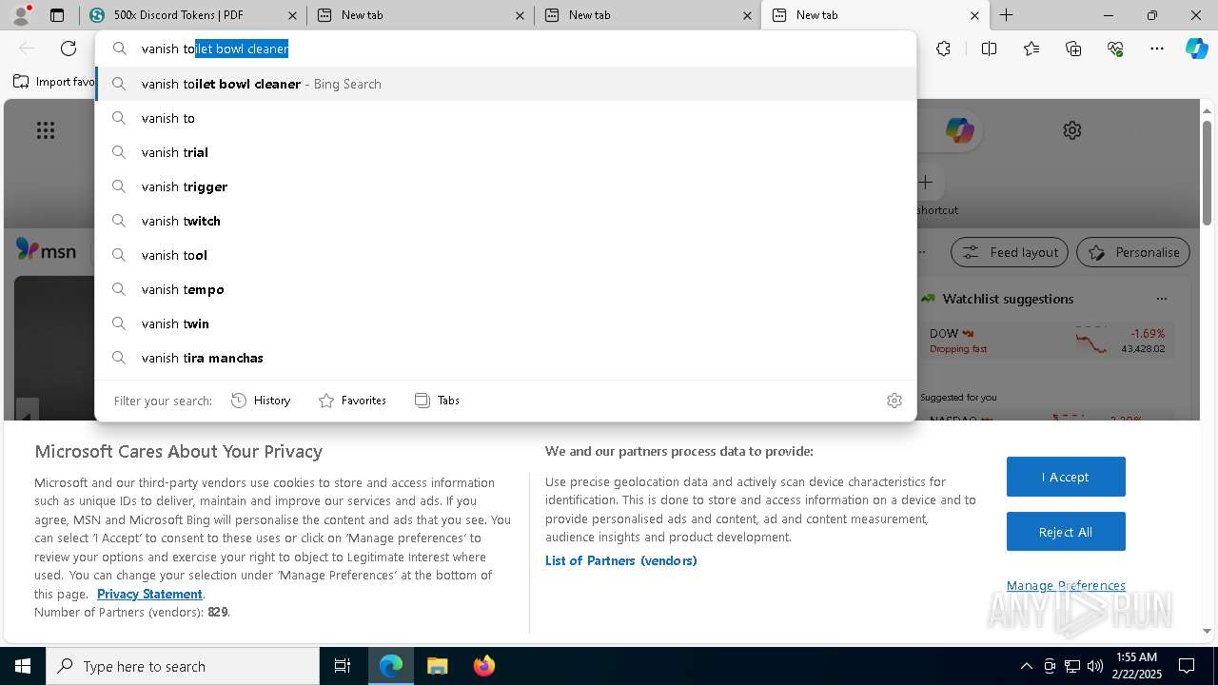Open the volume speaker tray icon

(x=1095, y=666)
